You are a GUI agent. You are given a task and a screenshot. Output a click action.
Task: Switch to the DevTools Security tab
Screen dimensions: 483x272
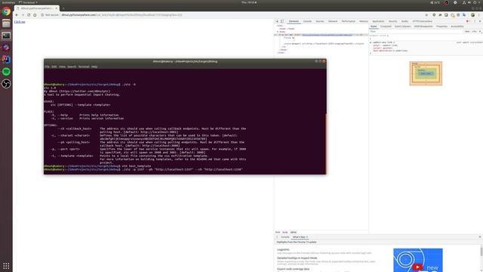click(392, 21)
